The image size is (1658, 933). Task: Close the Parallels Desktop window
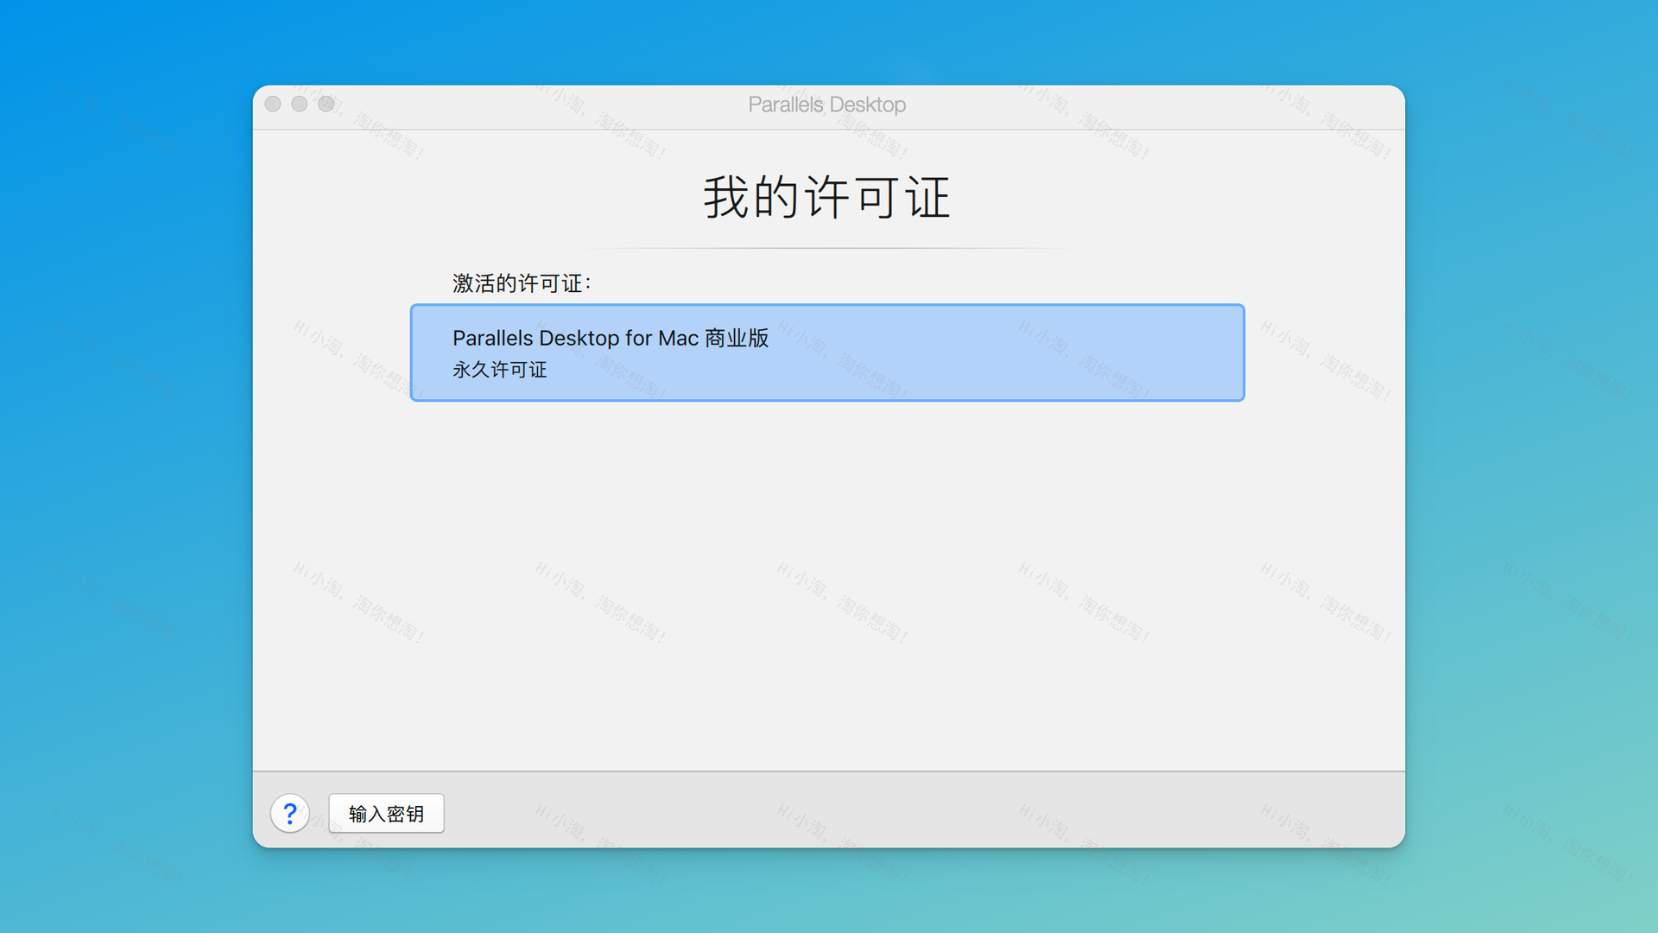tap(273, 104)
